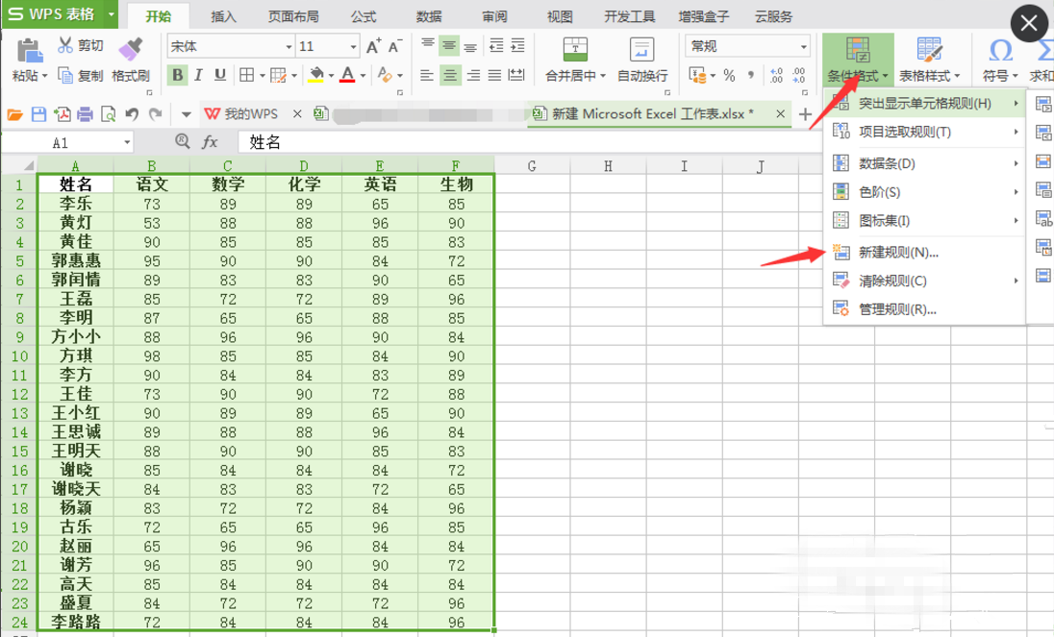
Task: Click the fill color bucket icon
Action: [x=315, y=74]
